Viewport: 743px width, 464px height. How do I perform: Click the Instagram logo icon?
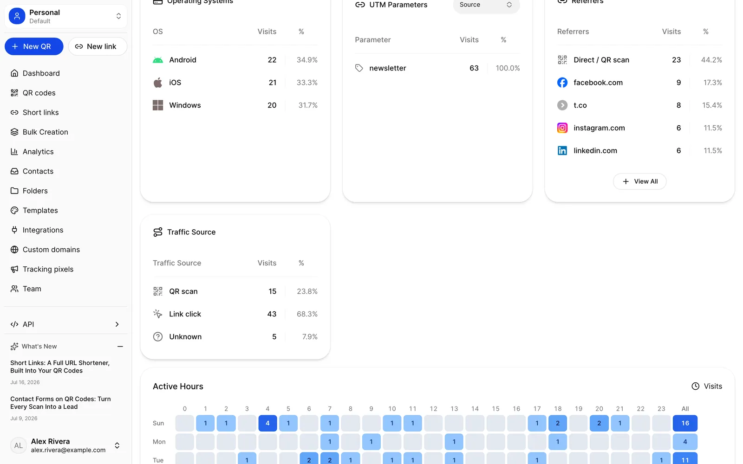click(562, 128)
